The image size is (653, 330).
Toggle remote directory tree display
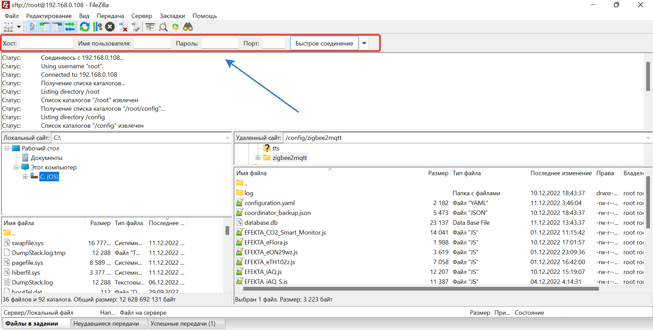coord(57,26)
